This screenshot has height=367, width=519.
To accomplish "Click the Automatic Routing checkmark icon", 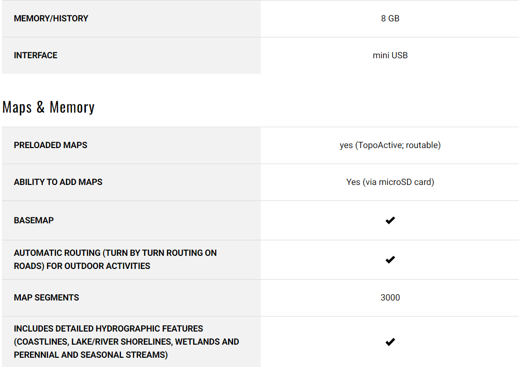I will coord(390,260).
